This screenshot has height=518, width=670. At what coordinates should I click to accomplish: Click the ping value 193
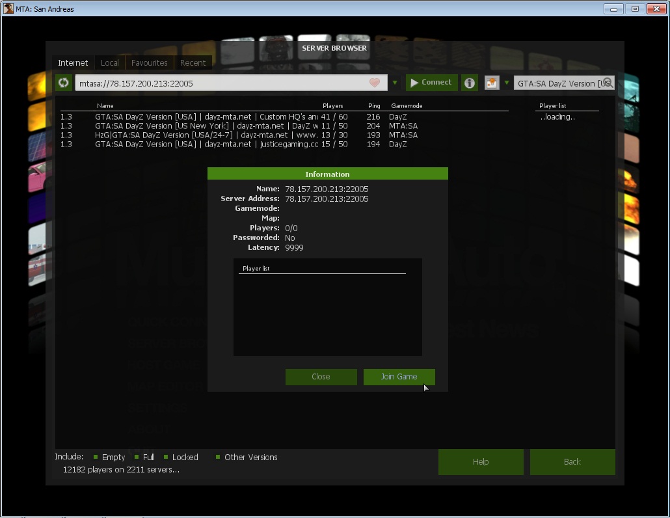point(373,135)
